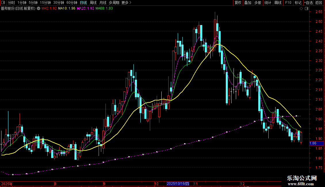The image size is (325, 187).
Task: Open the 多股 multi-stock view
Action: click(258, 3)
